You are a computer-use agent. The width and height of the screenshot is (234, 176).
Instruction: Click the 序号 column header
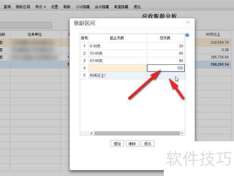(84, 38)
